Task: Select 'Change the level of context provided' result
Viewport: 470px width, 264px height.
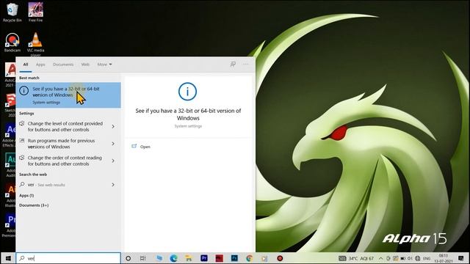Action: (x=65, y=127)
